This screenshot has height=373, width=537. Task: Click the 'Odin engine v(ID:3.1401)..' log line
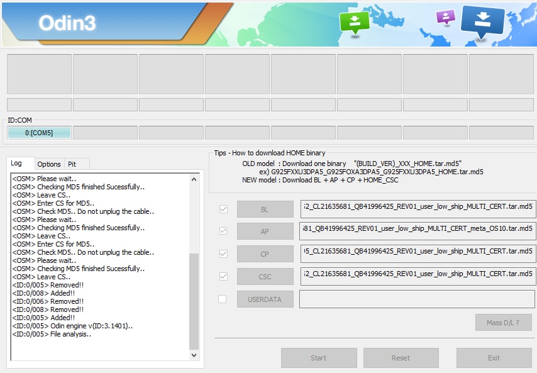point(72,326)
